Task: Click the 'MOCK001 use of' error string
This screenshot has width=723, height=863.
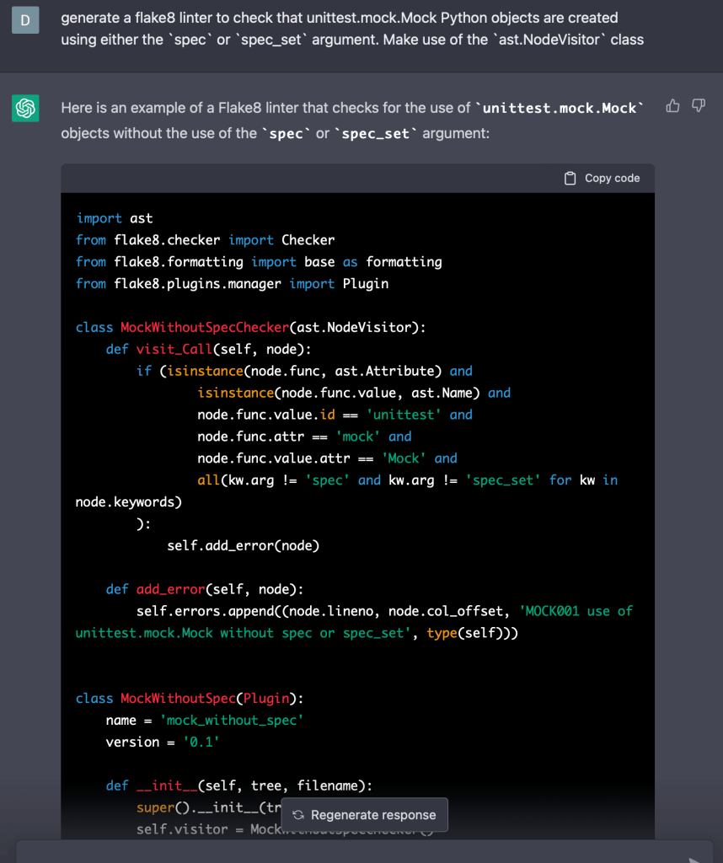Action: click(x=576, y=611)
